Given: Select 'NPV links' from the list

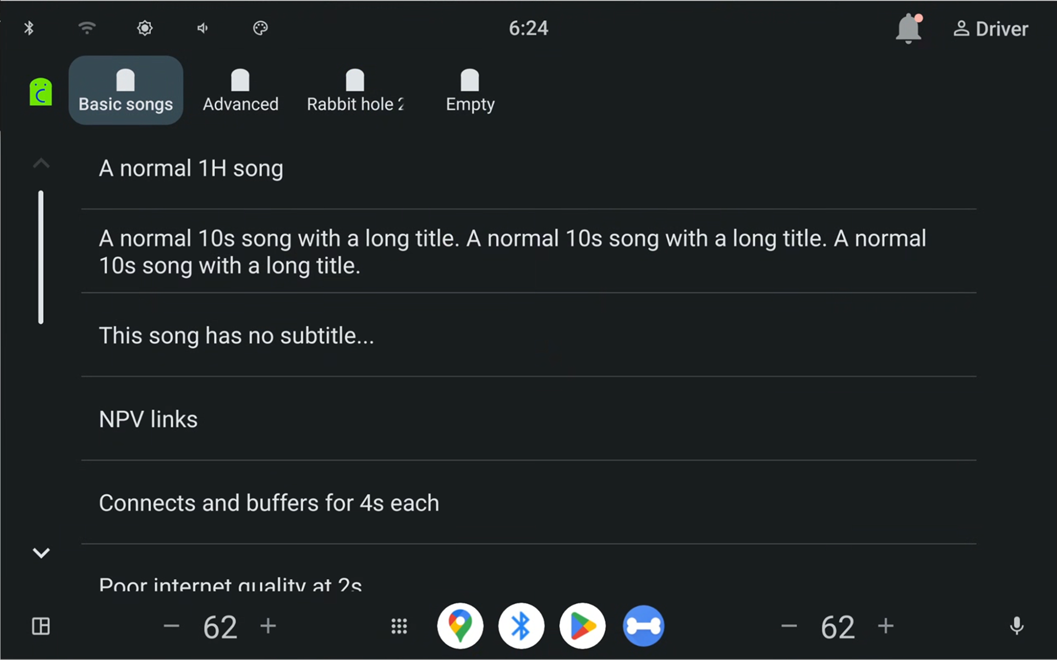Looking at the screenshot, I should pos(148,419).
